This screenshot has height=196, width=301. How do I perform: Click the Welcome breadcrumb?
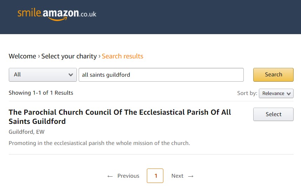(22, 56)
